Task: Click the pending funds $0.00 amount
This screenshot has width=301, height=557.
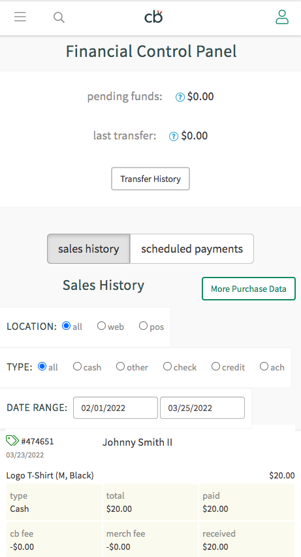Action: coord(200,97)
